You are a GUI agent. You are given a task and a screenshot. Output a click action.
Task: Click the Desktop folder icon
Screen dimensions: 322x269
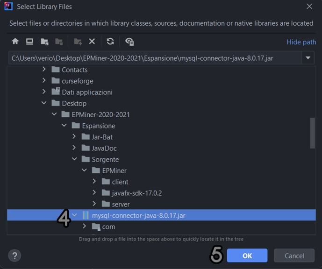tap(56, 103)
